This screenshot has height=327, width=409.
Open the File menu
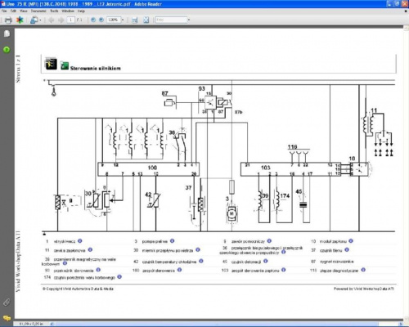tap(4, 11)
